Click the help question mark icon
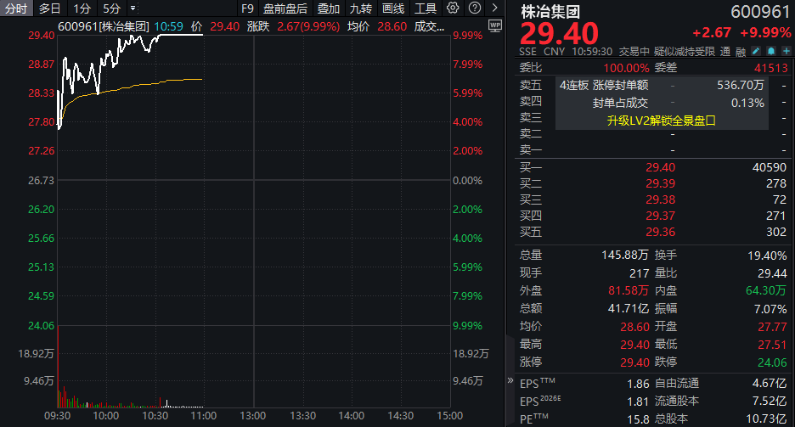795x427 pixels. [475, 8]
